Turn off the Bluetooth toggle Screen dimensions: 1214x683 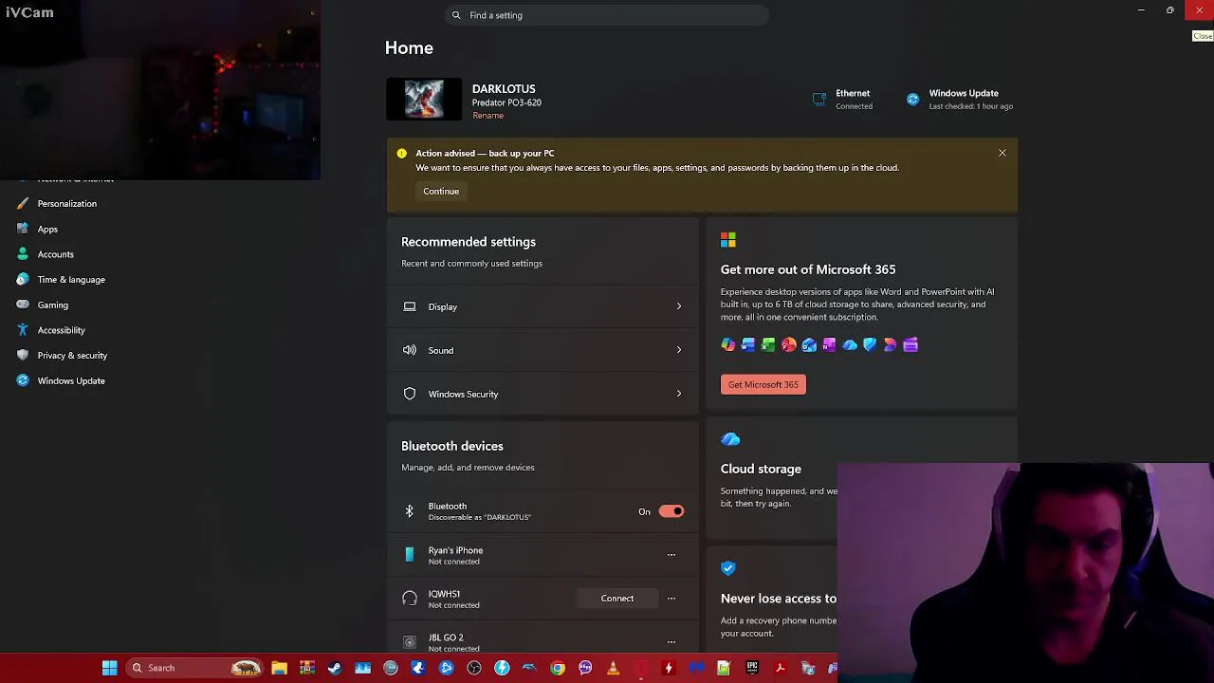point(671,511)
